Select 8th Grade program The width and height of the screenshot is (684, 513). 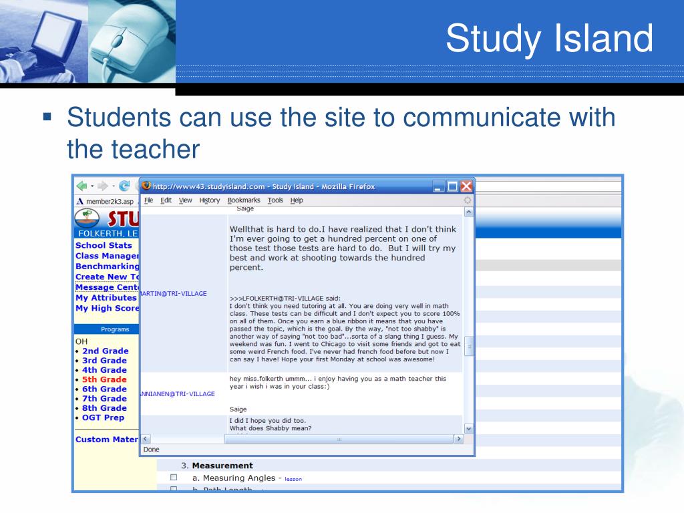(x=105, y=408)
